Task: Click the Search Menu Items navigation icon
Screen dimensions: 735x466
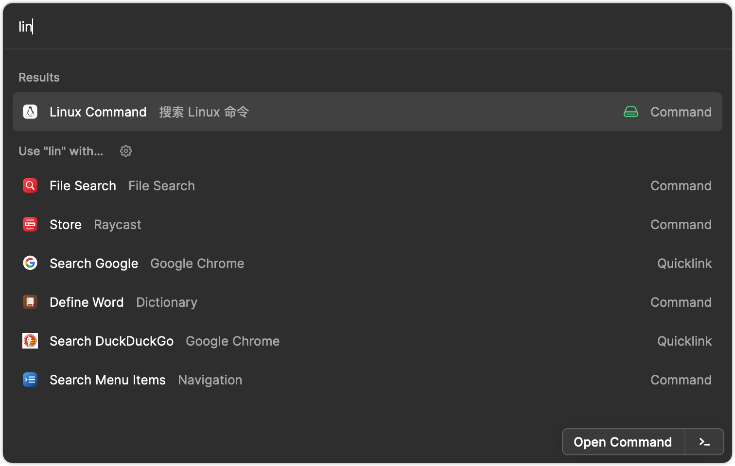Action: (30, 380)
